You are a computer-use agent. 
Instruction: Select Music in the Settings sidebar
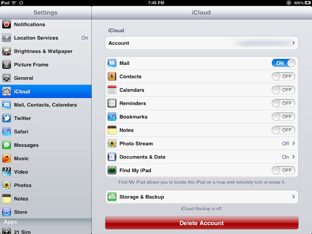pos(46,158)
